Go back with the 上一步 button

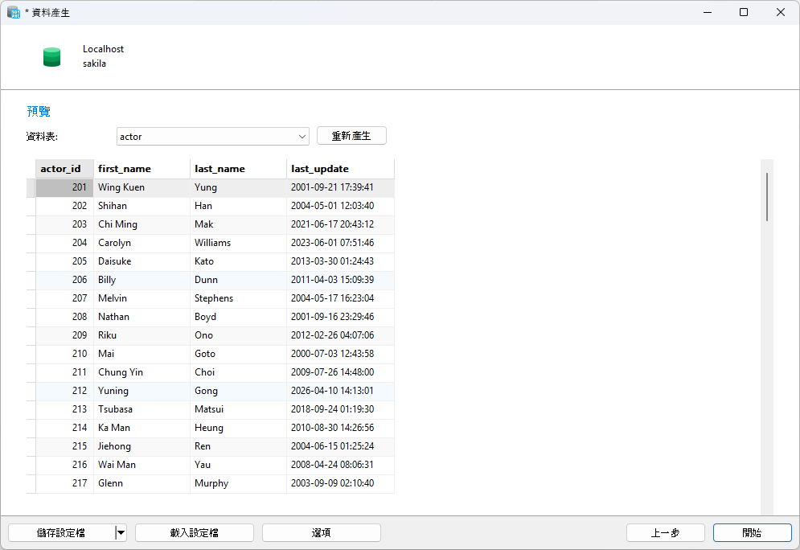(665, 532)
